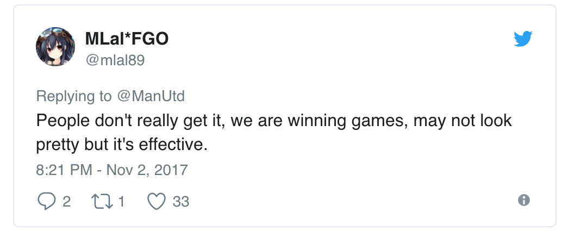
Task: Open the 8:21 PM timestamp link
Action: click(x=64, y=170)
